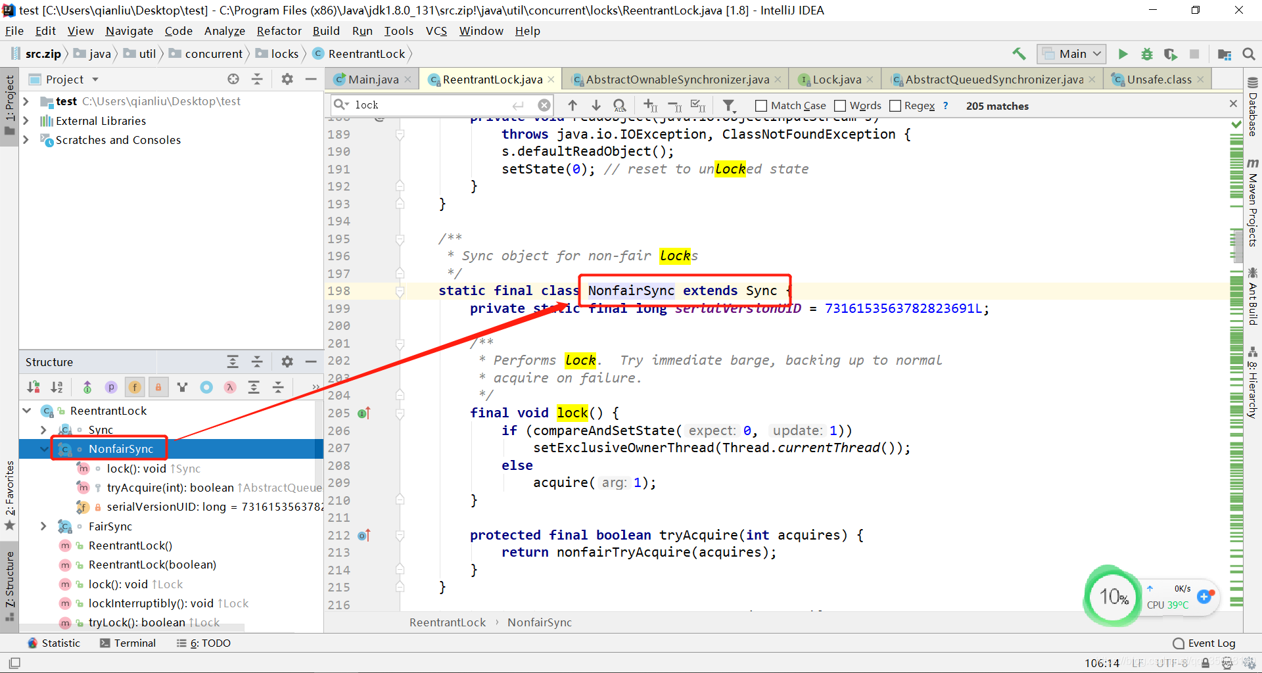This screenshot has width=1262, height=673.
Task: Open Project panel settings gear
Action: (x=287, y=79)
